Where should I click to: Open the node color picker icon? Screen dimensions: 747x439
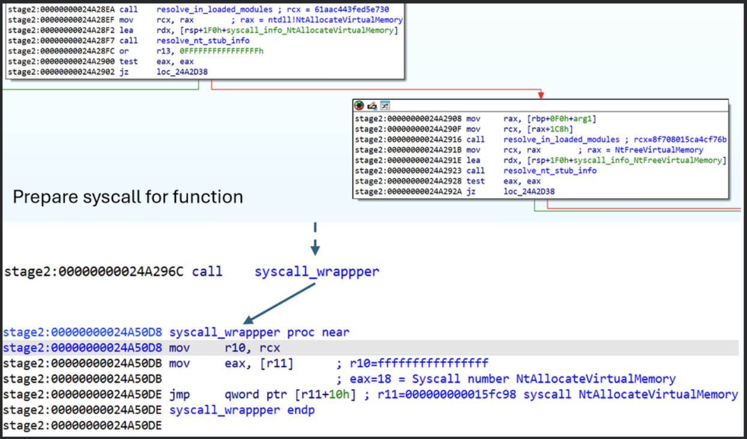[x=359, y=106]
